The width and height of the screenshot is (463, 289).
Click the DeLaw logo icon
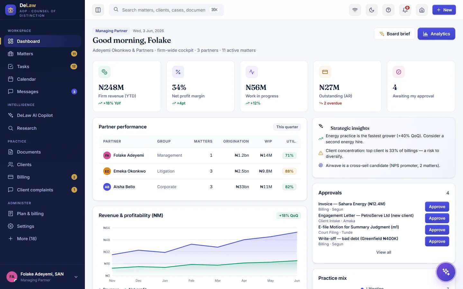11,10
